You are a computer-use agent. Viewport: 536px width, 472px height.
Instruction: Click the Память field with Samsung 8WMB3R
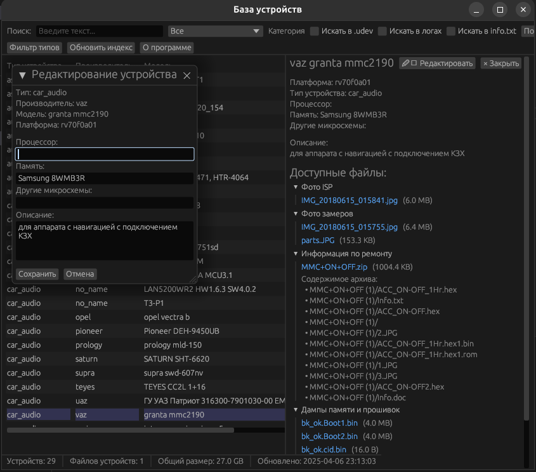pyautogui.click(x=105, y=178)
